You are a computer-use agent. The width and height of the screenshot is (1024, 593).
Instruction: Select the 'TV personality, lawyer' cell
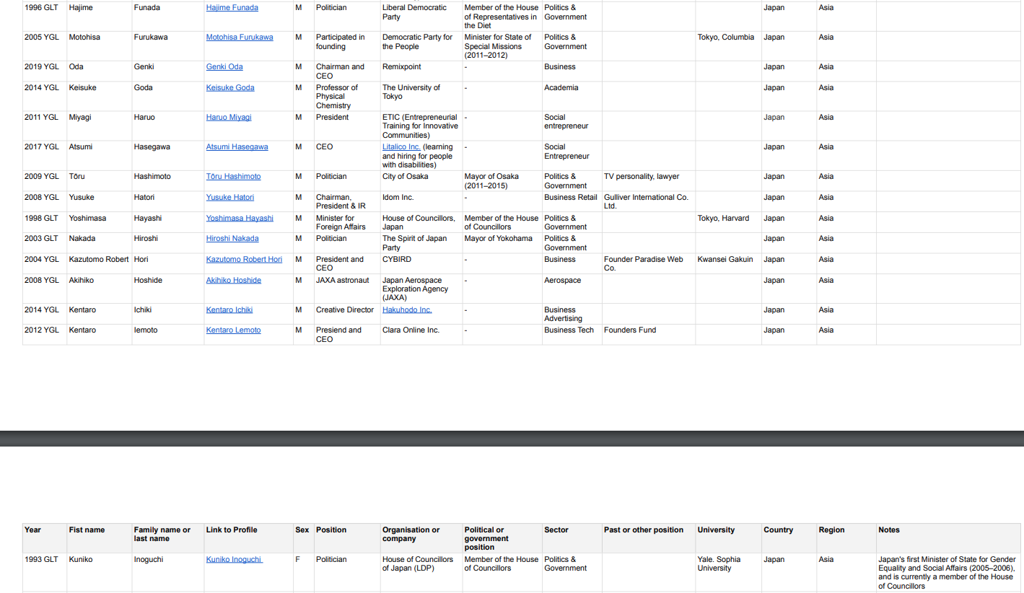click(649, 181)
